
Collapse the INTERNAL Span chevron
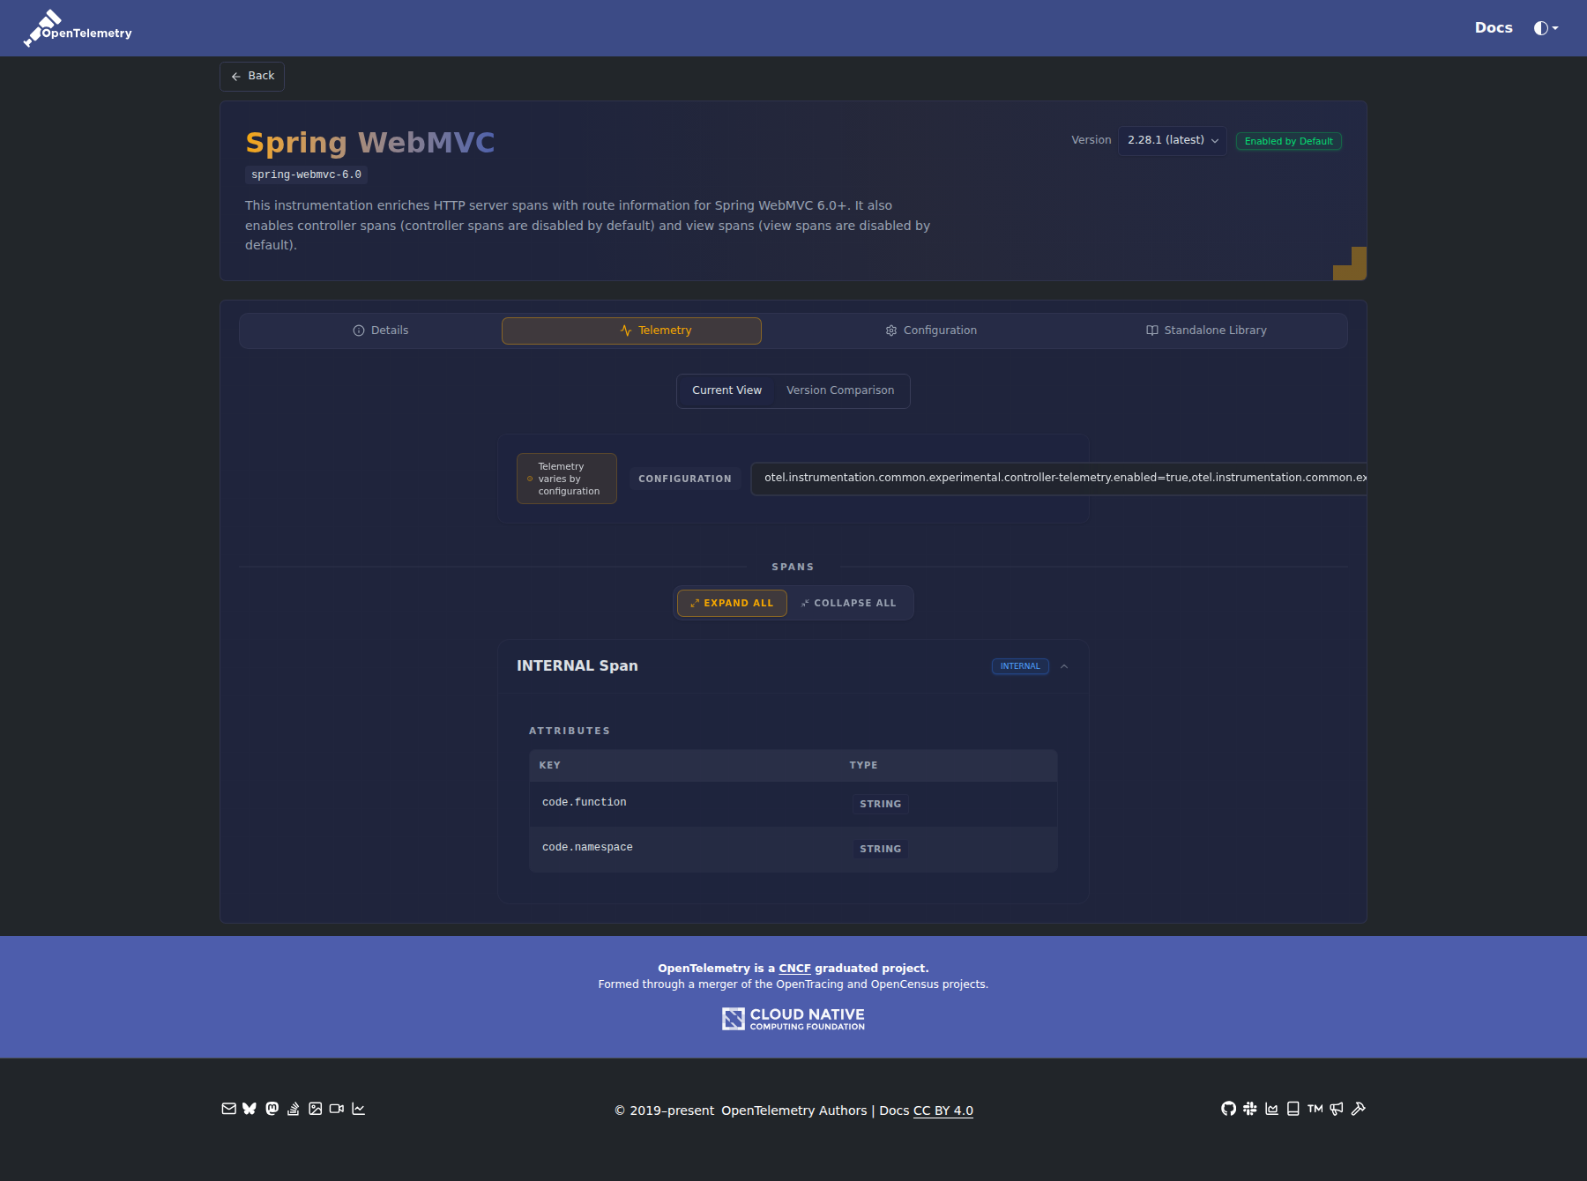(x=1064, y=666)
